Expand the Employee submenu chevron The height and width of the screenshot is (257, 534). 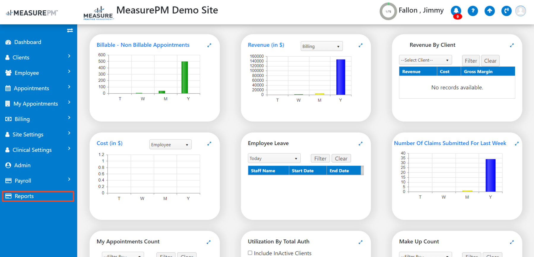coord(69,71)
